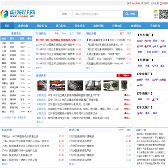Click 更多>> link under 招标拍卖 list

[5, 164]
